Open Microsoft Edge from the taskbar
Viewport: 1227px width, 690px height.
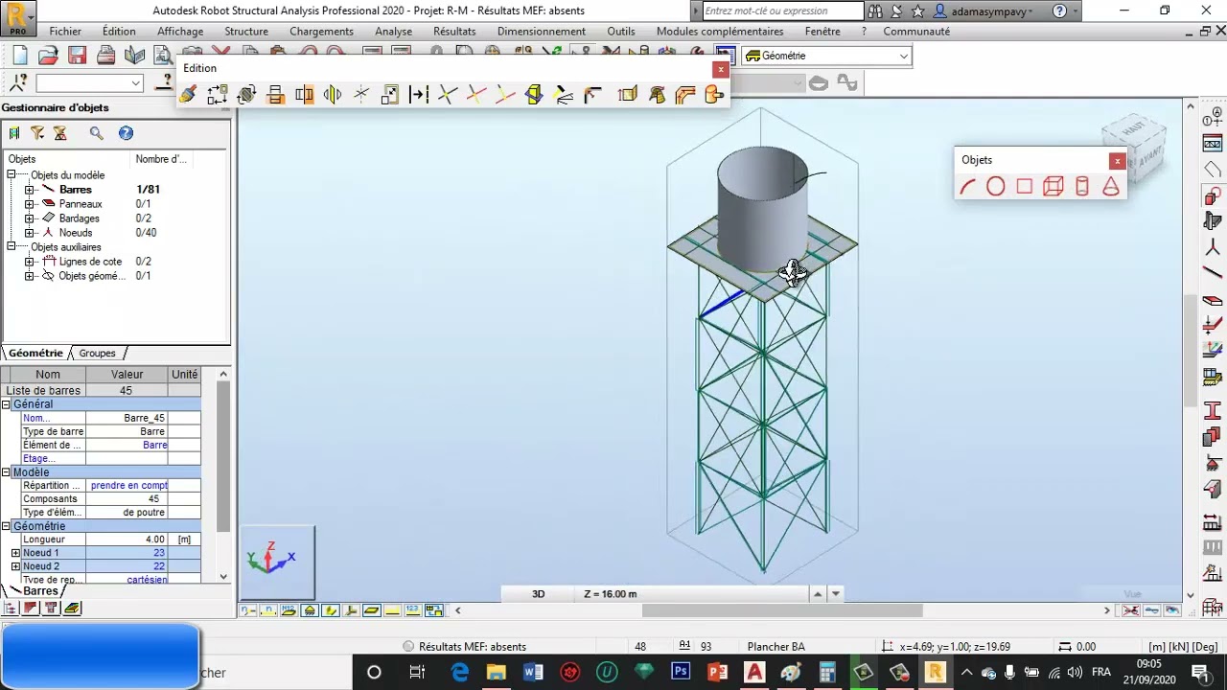tap(460, 672)
